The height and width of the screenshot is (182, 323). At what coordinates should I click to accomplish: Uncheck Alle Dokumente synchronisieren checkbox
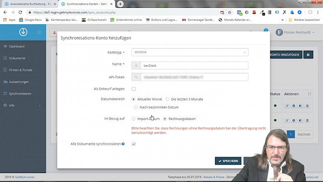(x=134, y=144)
